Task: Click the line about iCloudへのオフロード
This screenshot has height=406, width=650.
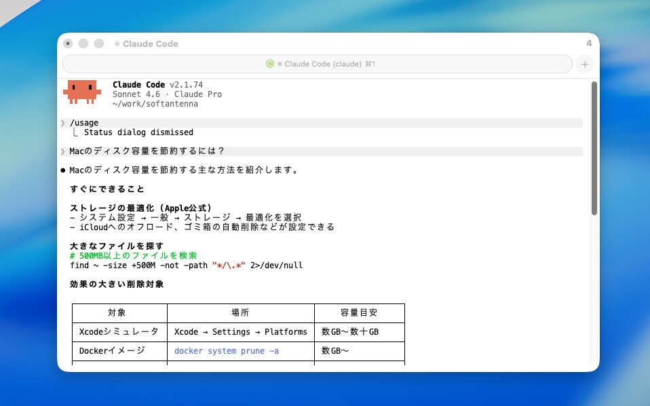Action: tap(202, 227)
